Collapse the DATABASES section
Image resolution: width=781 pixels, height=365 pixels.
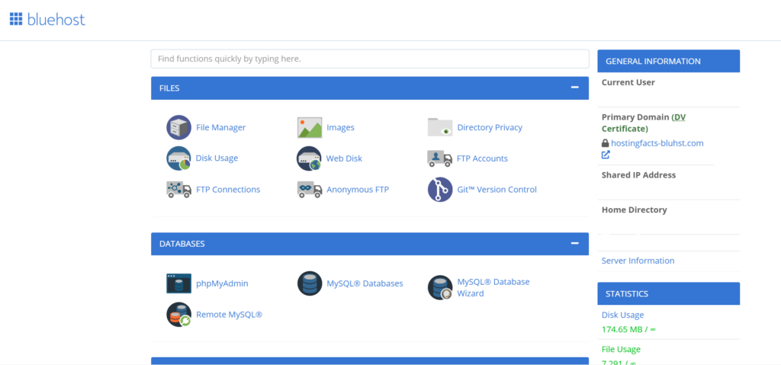[575, 244]
